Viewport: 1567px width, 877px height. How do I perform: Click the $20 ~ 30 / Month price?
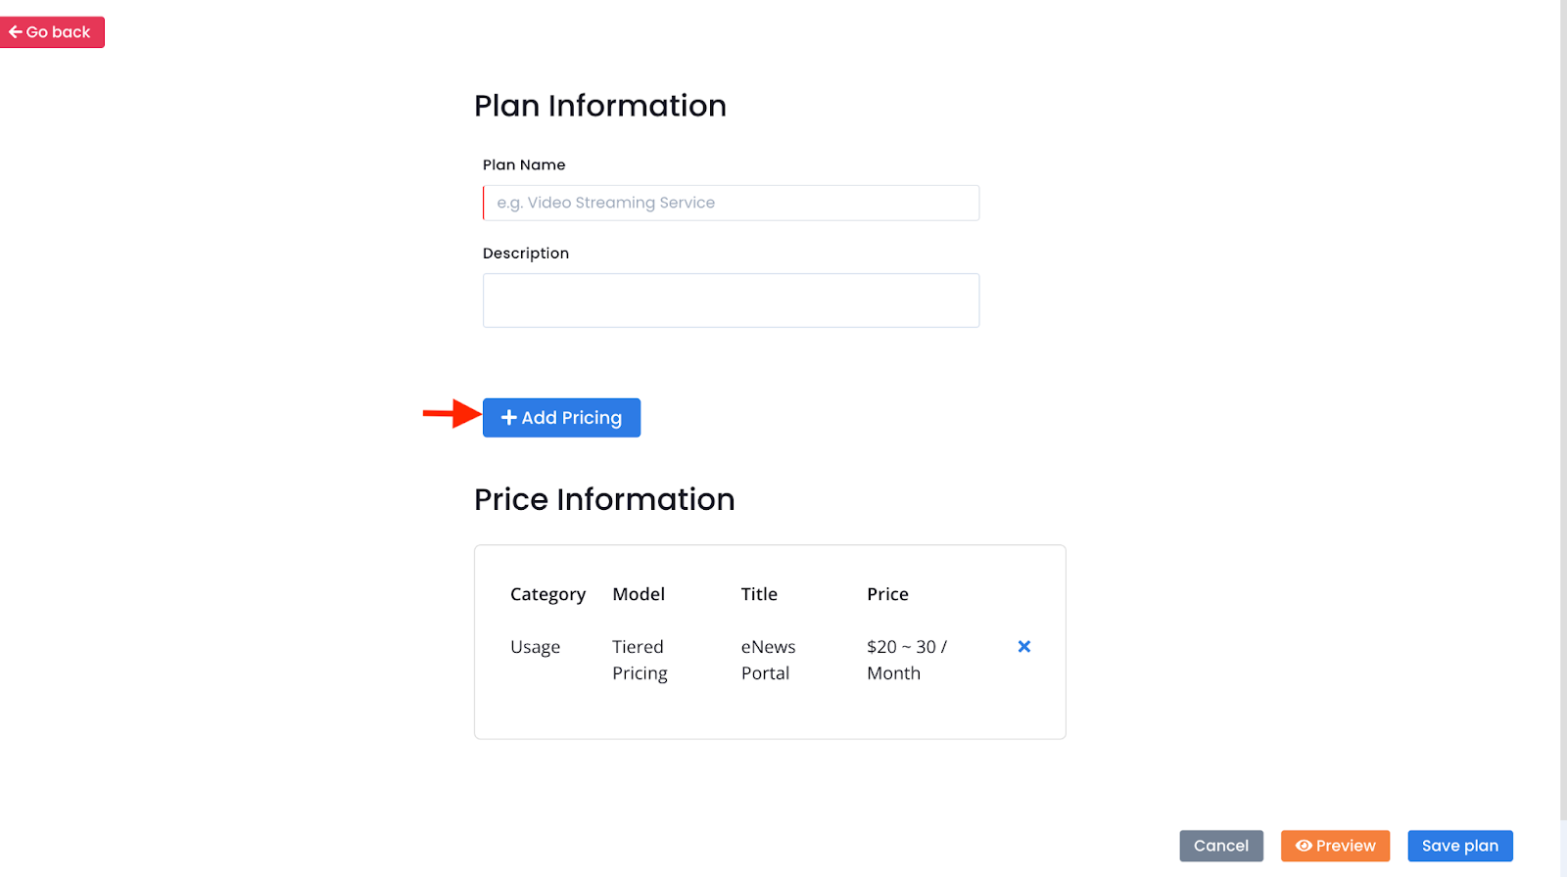click(x=907, y=660)
